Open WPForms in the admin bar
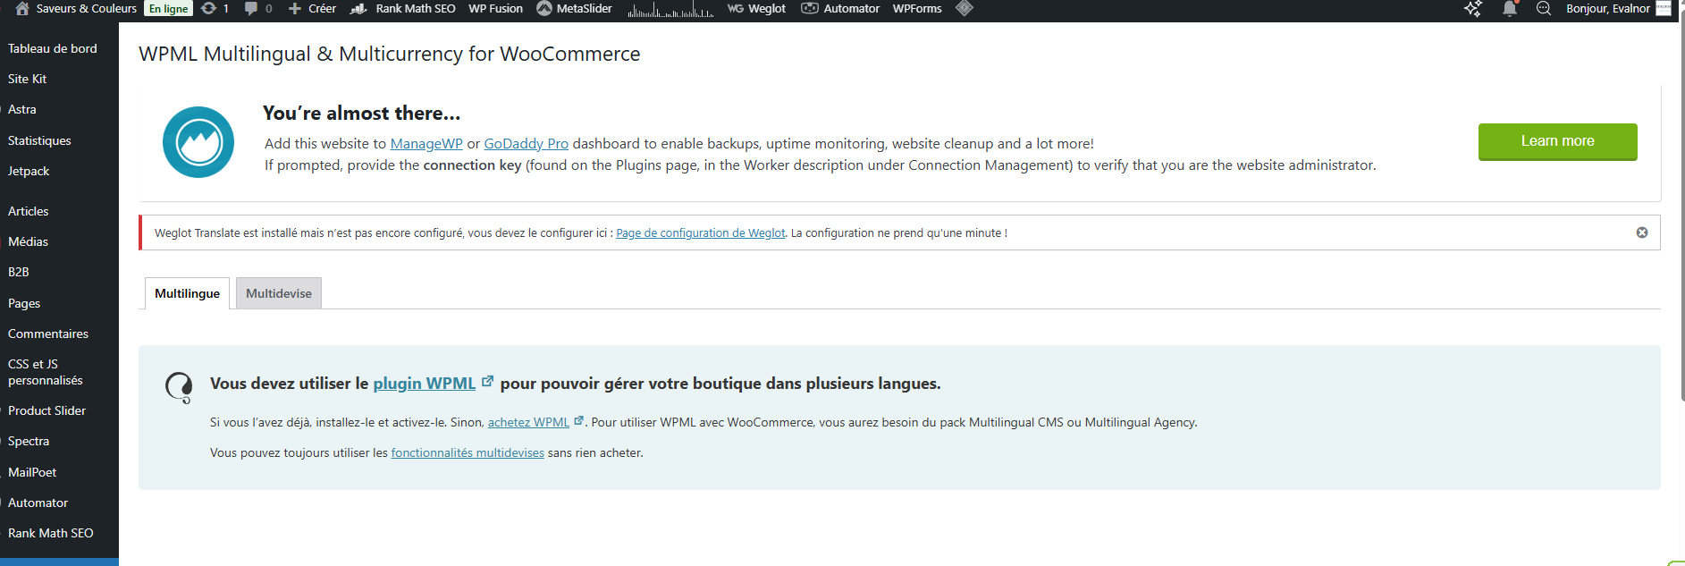Image resolution: width=1685 pixels, height=566 pixels. 917,8
